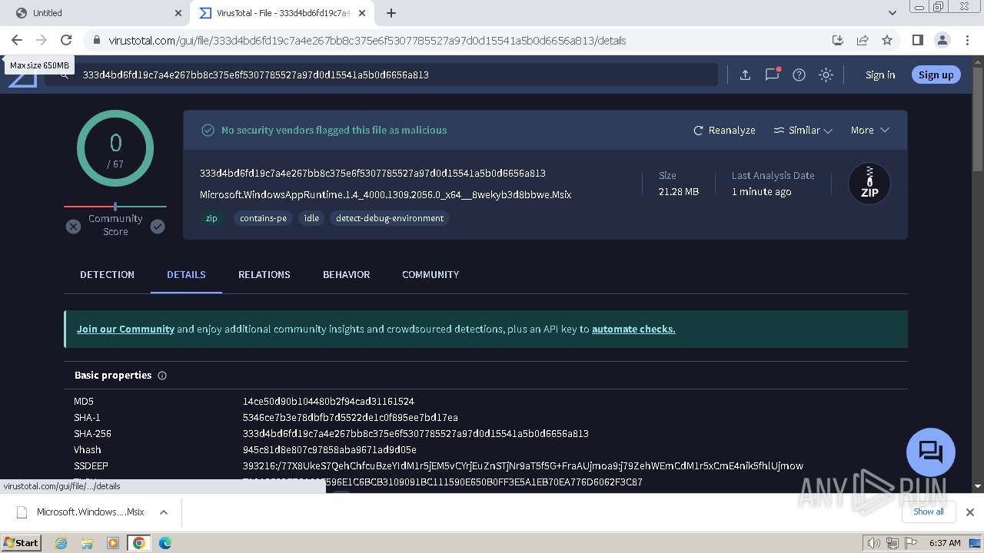The width and height of the screenshot is (984, 553).
Task: Click the install app icon in address bar
Action: pyautogui.click(x=838, y=40)
